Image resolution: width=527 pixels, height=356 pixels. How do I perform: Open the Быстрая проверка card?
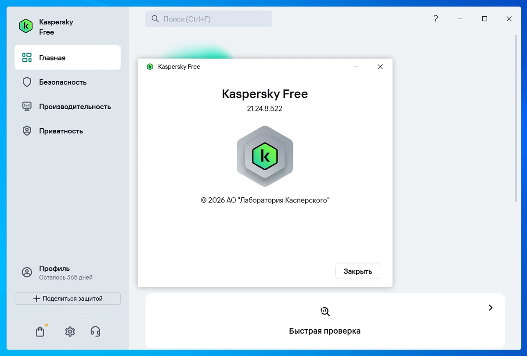point(325,320)
